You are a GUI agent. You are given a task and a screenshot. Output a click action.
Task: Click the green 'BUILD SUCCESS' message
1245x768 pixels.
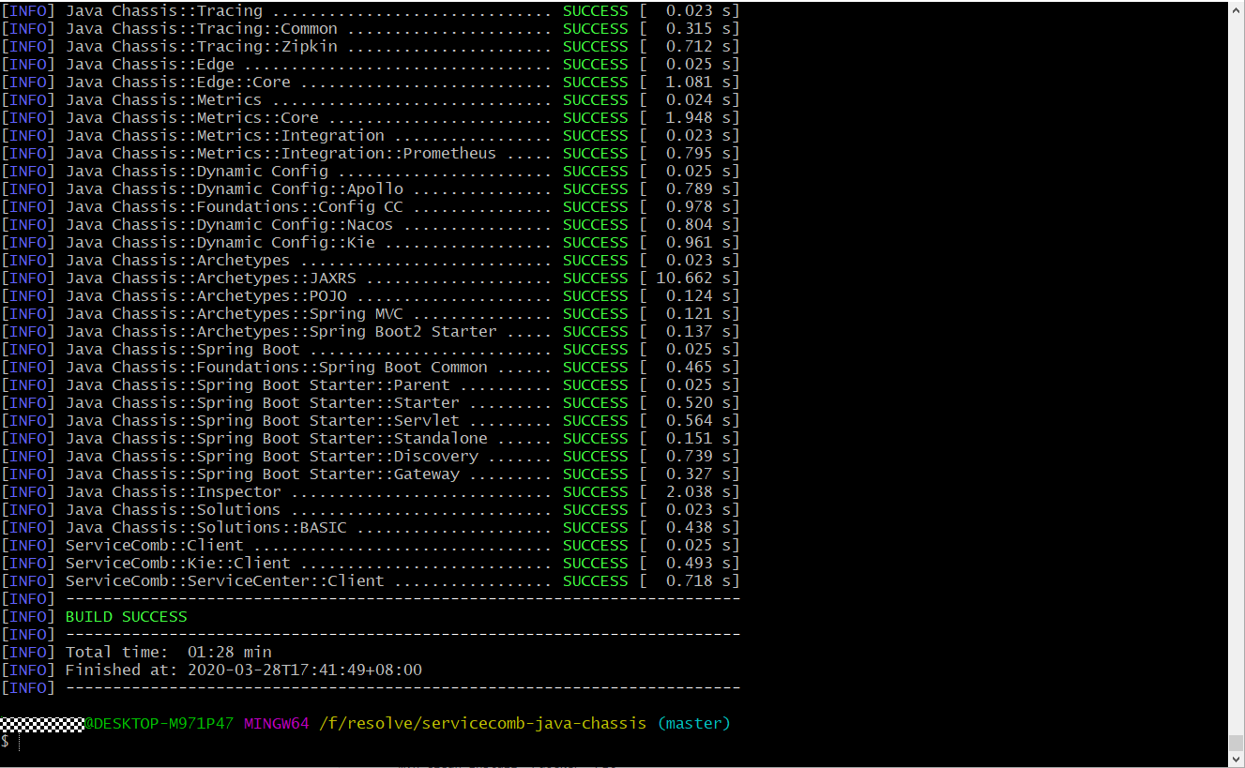pos(127,617)
